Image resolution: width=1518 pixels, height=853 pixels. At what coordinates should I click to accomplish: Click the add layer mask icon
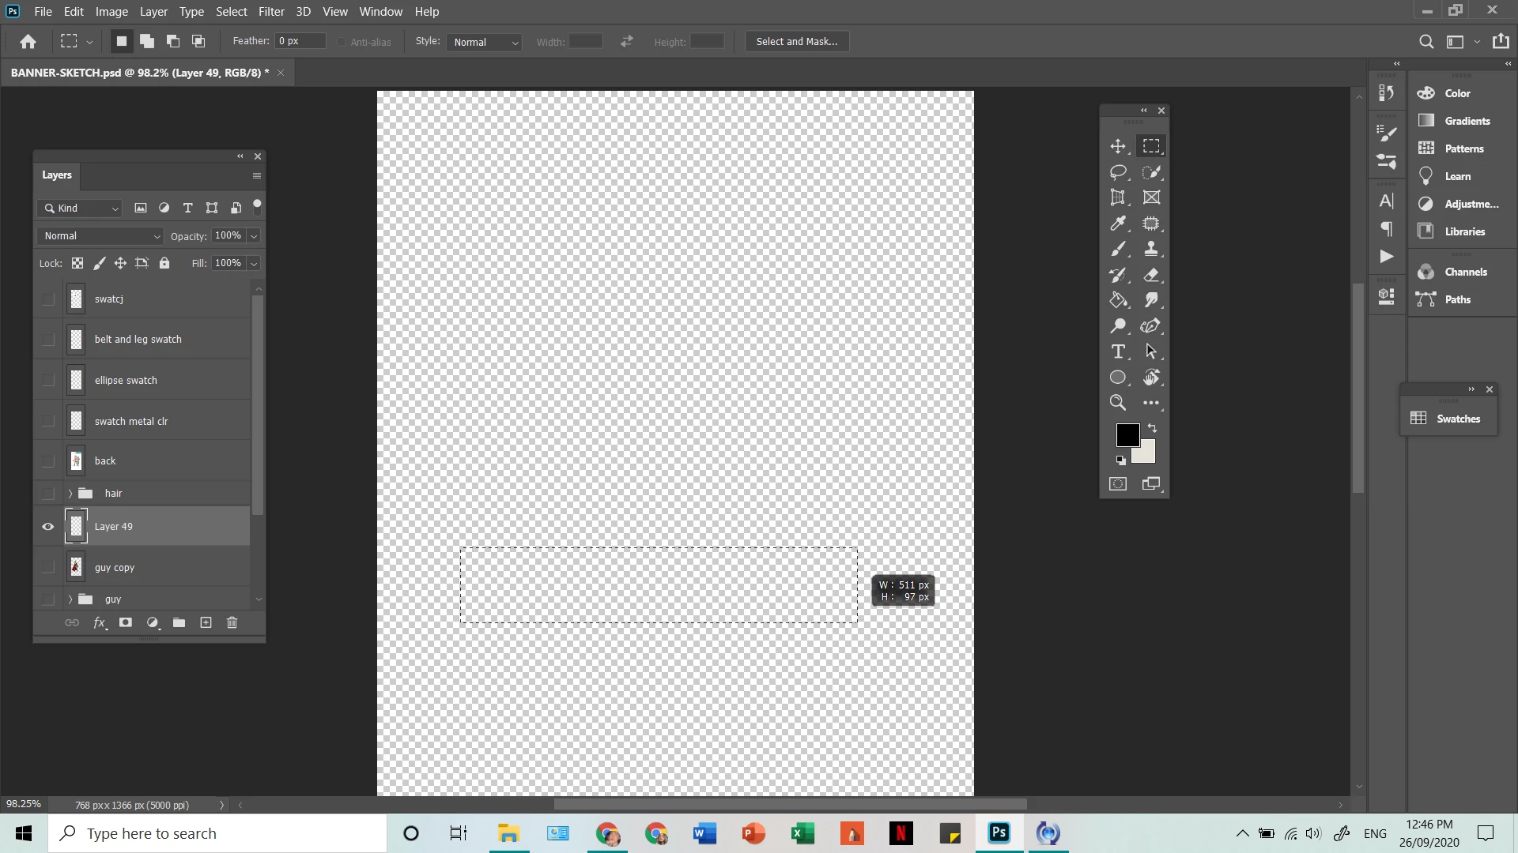(126, 623)
